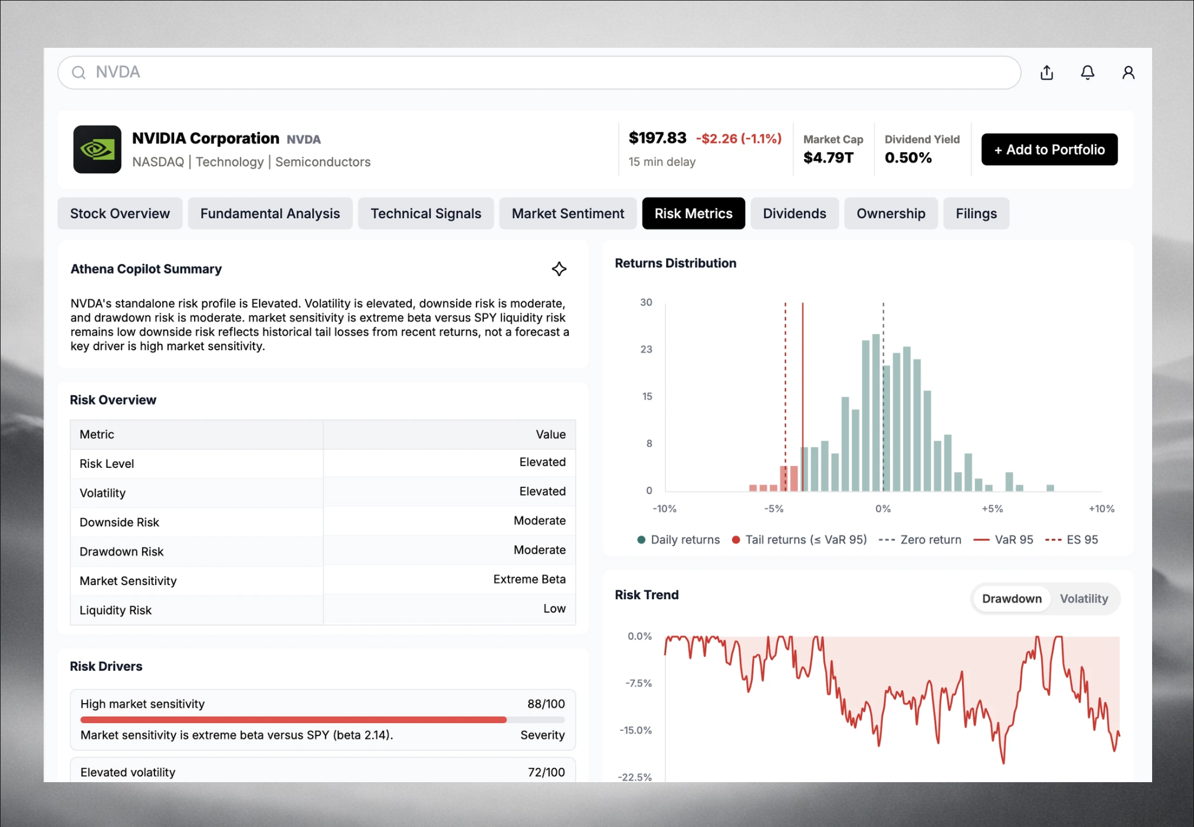Click the search magnifier icon
1194x827 pixels.
point(78,73)
